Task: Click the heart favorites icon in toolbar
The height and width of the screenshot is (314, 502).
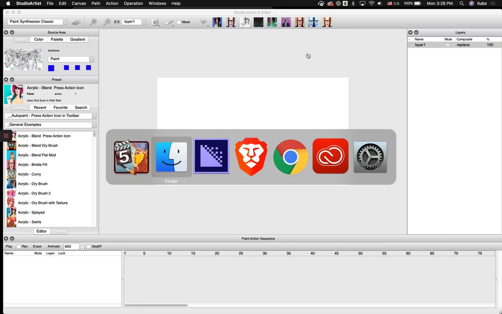Action: (204, 22)
